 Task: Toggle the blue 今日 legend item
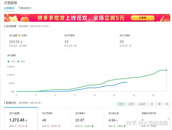(x=11, y=62)
